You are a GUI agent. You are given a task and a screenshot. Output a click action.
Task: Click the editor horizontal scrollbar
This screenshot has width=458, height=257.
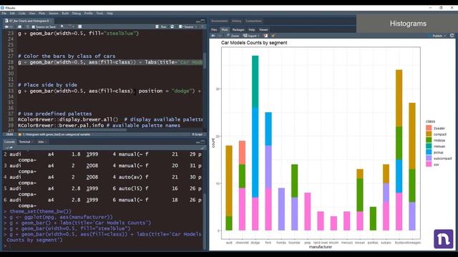point(72,130)
